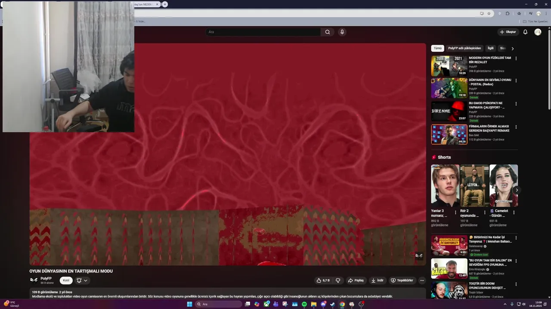Open Task View on taskbar

click(x=248, y=304)
